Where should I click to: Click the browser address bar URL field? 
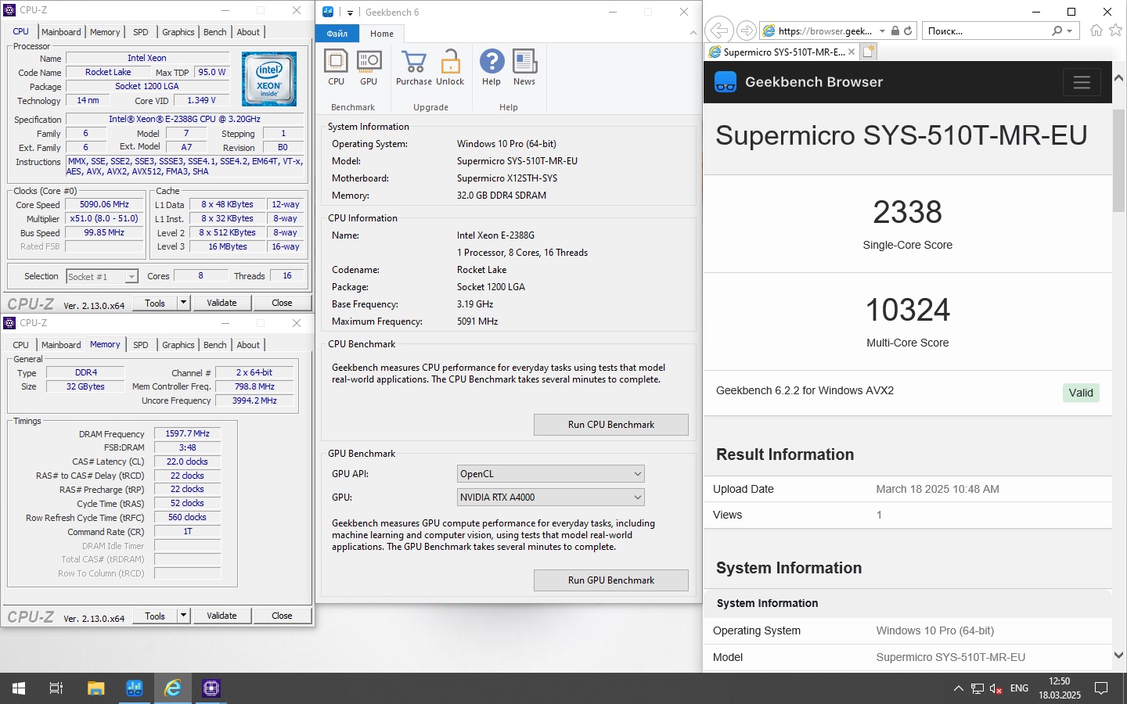(826, 31)
